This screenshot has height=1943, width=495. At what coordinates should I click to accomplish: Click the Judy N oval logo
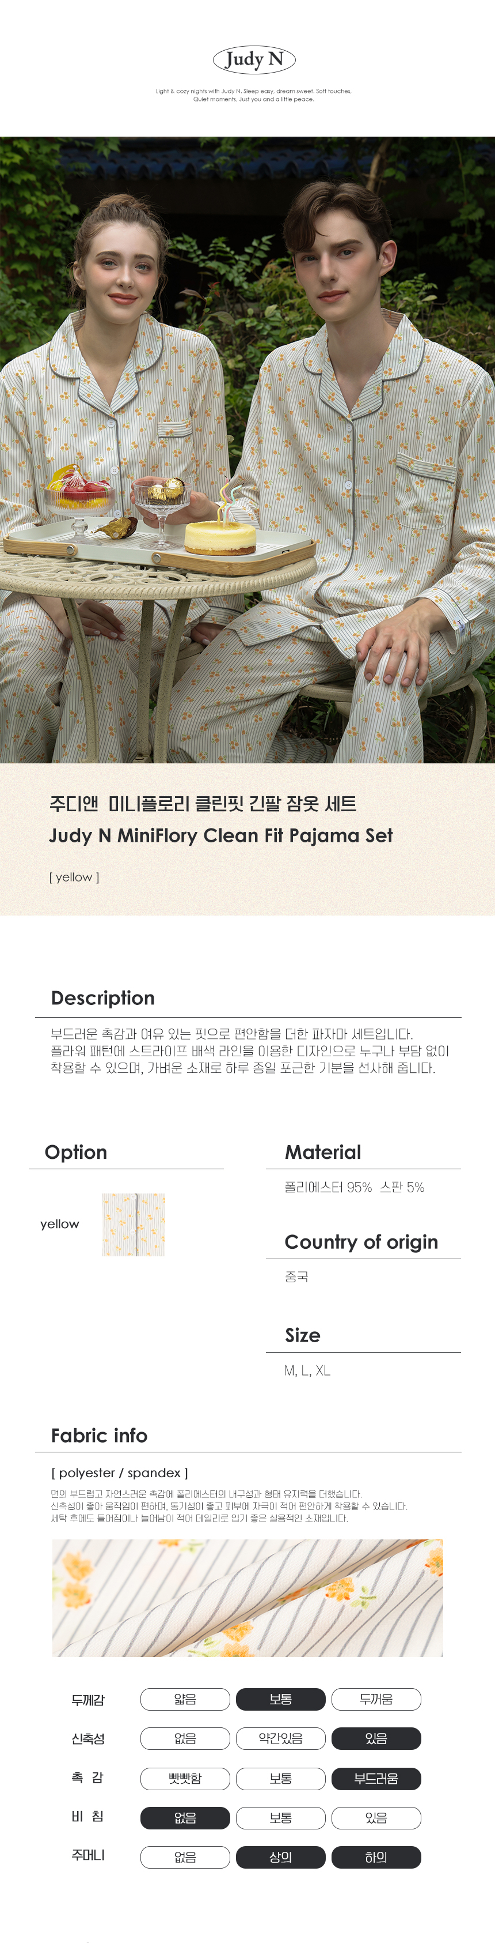tap(254, 59)
